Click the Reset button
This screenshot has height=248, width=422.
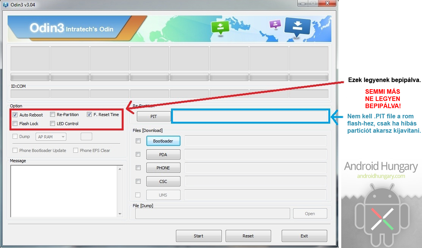click(248, 236)
